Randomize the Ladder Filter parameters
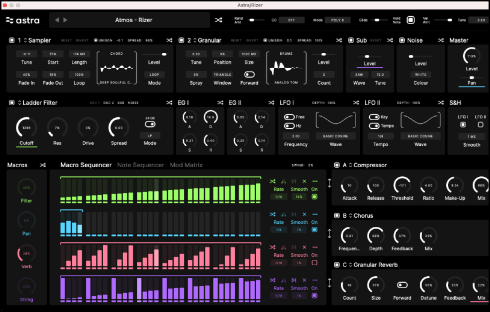This screenshot has height=312, width=490. (x=170, y=103)
